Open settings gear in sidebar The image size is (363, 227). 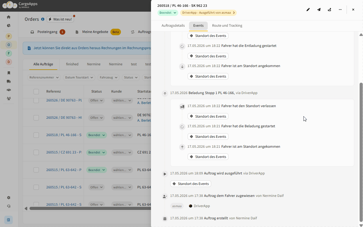click(x=9, y=198)
